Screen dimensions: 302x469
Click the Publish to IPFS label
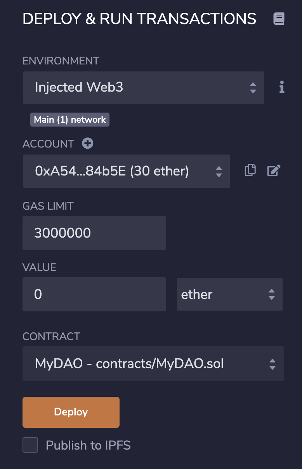pos(88,445)
